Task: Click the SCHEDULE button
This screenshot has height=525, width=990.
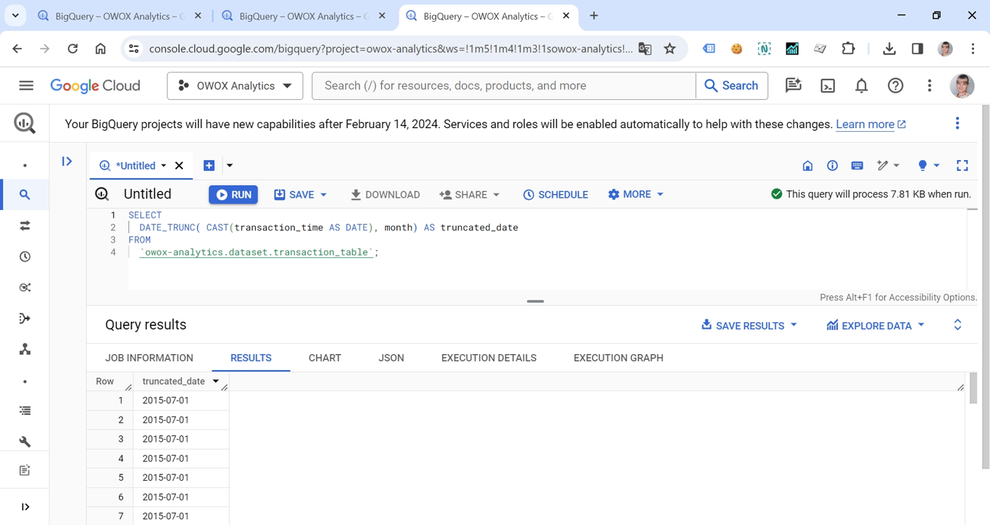Action: click(555, 195)
